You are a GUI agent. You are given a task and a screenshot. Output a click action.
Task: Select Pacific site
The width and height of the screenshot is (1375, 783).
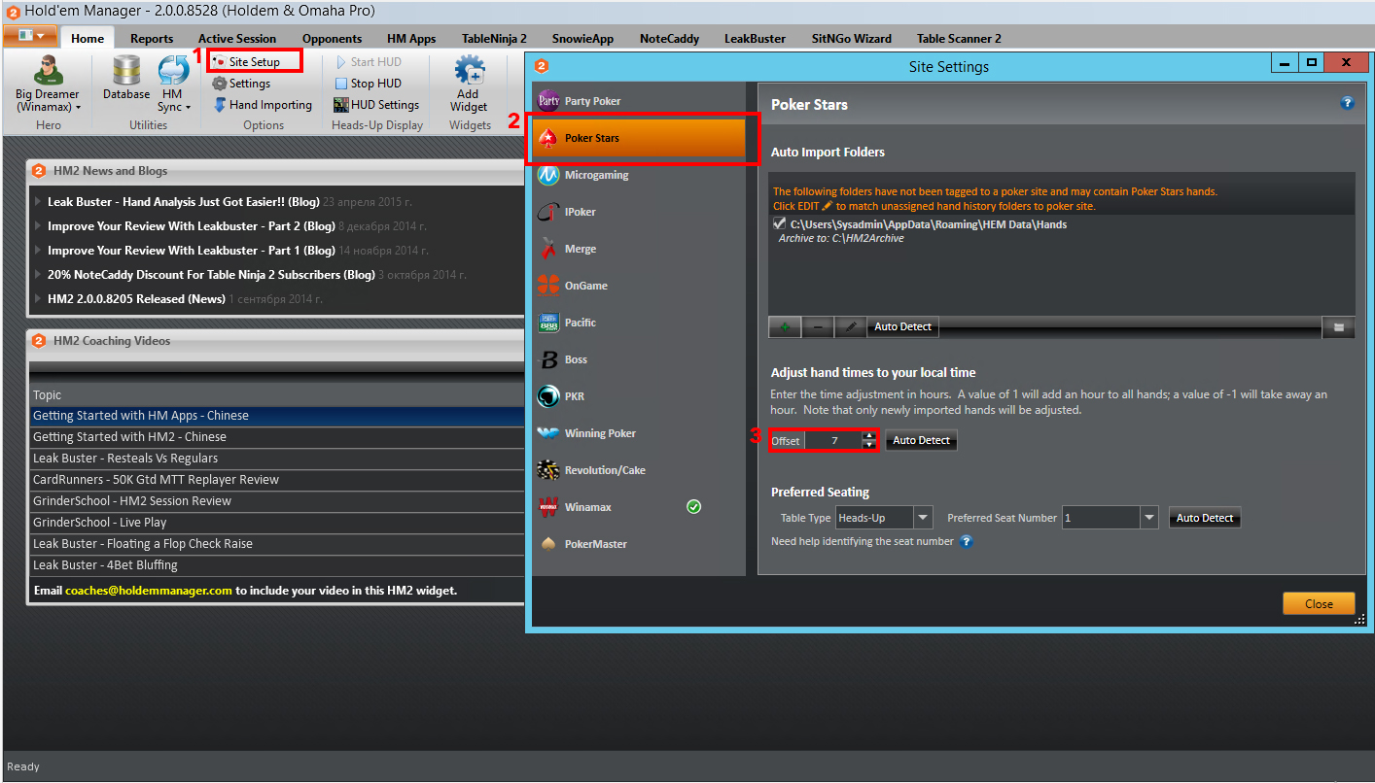click(x=638, y=323)
